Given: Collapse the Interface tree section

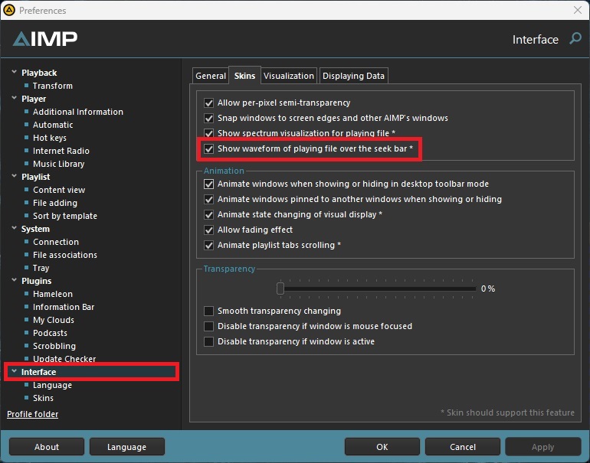Looking at the screenshot, I should click(15, 371).
